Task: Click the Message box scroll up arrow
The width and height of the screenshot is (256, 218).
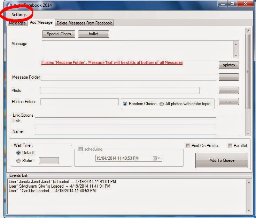Action: (x=236, y=44)
